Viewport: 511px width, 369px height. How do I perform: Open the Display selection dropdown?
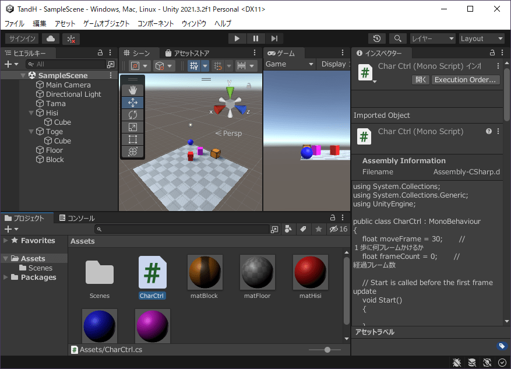335,64
